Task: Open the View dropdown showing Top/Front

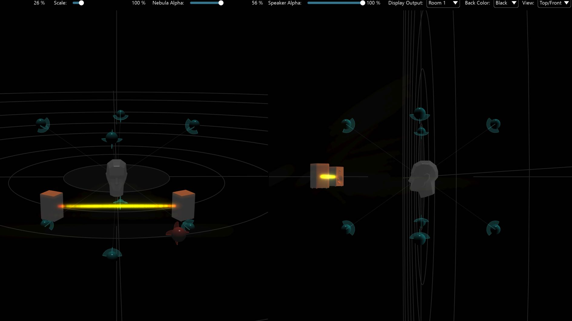Action: [x=554, y=3]
